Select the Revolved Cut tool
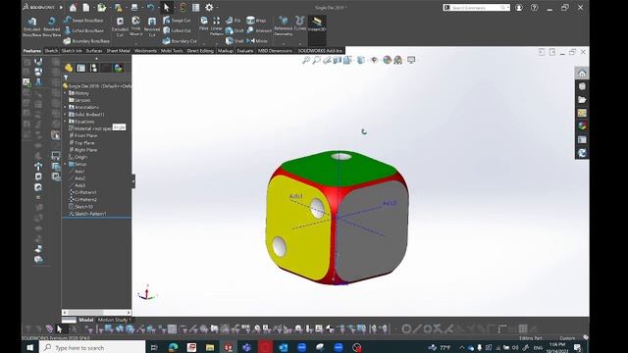The width and height of the screenshot is (628, 353). point(152,26)
